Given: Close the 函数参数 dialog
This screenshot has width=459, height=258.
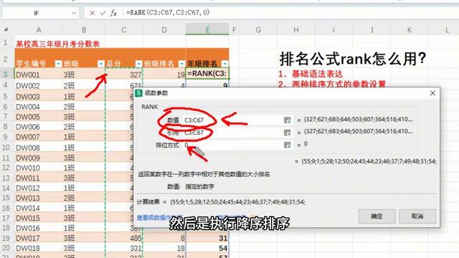Looking at the screenshot, I should (432, 93).
